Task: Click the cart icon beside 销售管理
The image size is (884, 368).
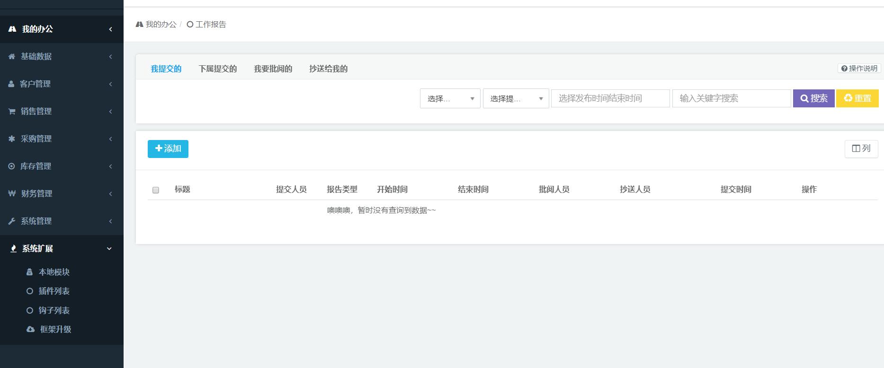Action: [12, 111]
